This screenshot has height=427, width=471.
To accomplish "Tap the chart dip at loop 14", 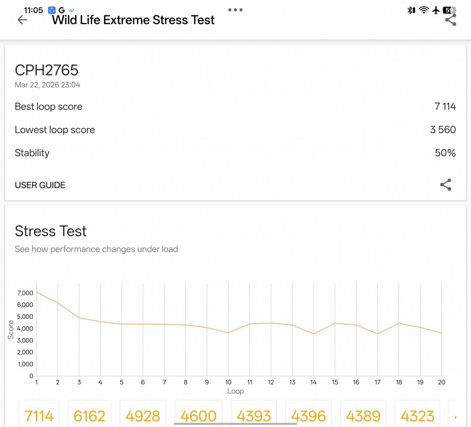I will (x=314, y=334).
